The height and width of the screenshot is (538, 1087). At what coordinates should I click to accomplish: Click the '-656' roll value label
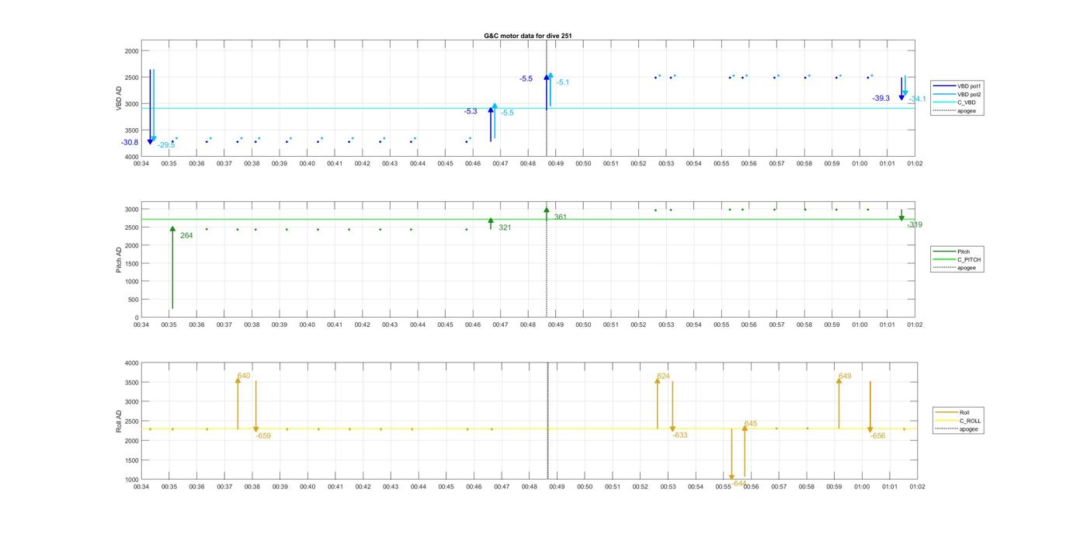click(877, 436)
